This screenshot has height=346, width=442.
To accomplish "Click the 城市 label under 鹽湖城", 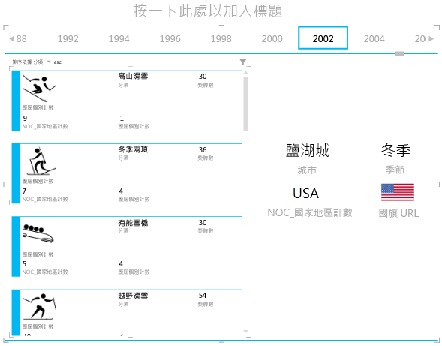I will coord(307,170).
